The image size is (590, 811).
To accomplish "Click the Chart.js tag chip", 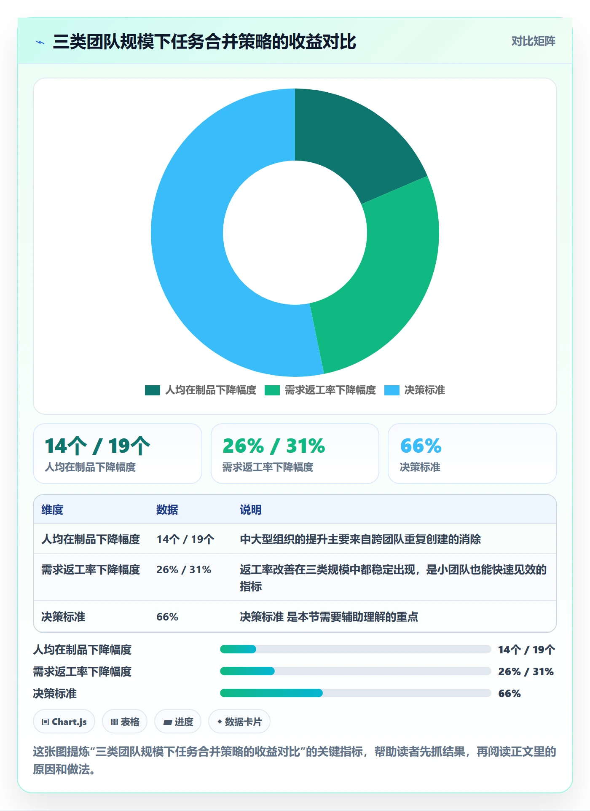I will [x=64, y=722].
